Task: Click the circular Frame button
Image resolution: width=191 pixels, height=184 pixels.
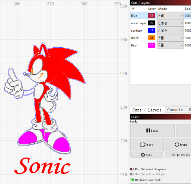Action: pos(178,144)
